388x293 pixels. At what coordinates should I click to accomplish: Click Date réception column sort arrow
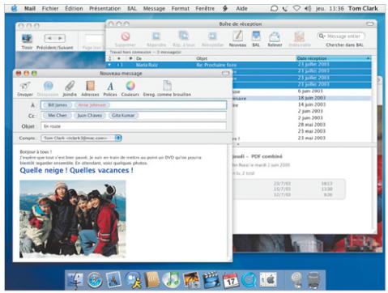(x=368, y=58)
